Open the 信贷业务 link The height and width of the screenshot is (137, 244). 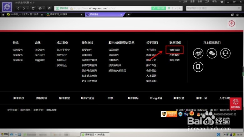click(39, 50)
